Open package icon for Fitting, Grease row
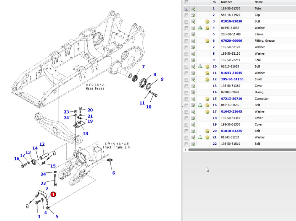The width and height of the screenshot is (296, 221). [x=207, y=41]
